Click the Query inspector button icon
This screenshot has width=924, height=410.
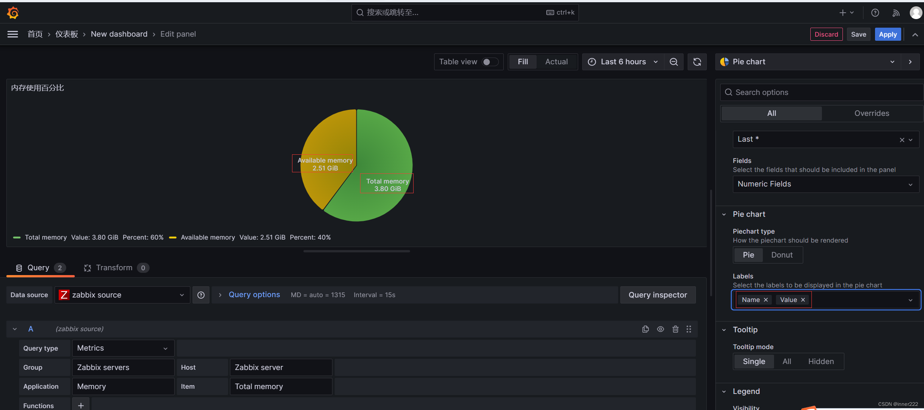[x=657, y=294]
